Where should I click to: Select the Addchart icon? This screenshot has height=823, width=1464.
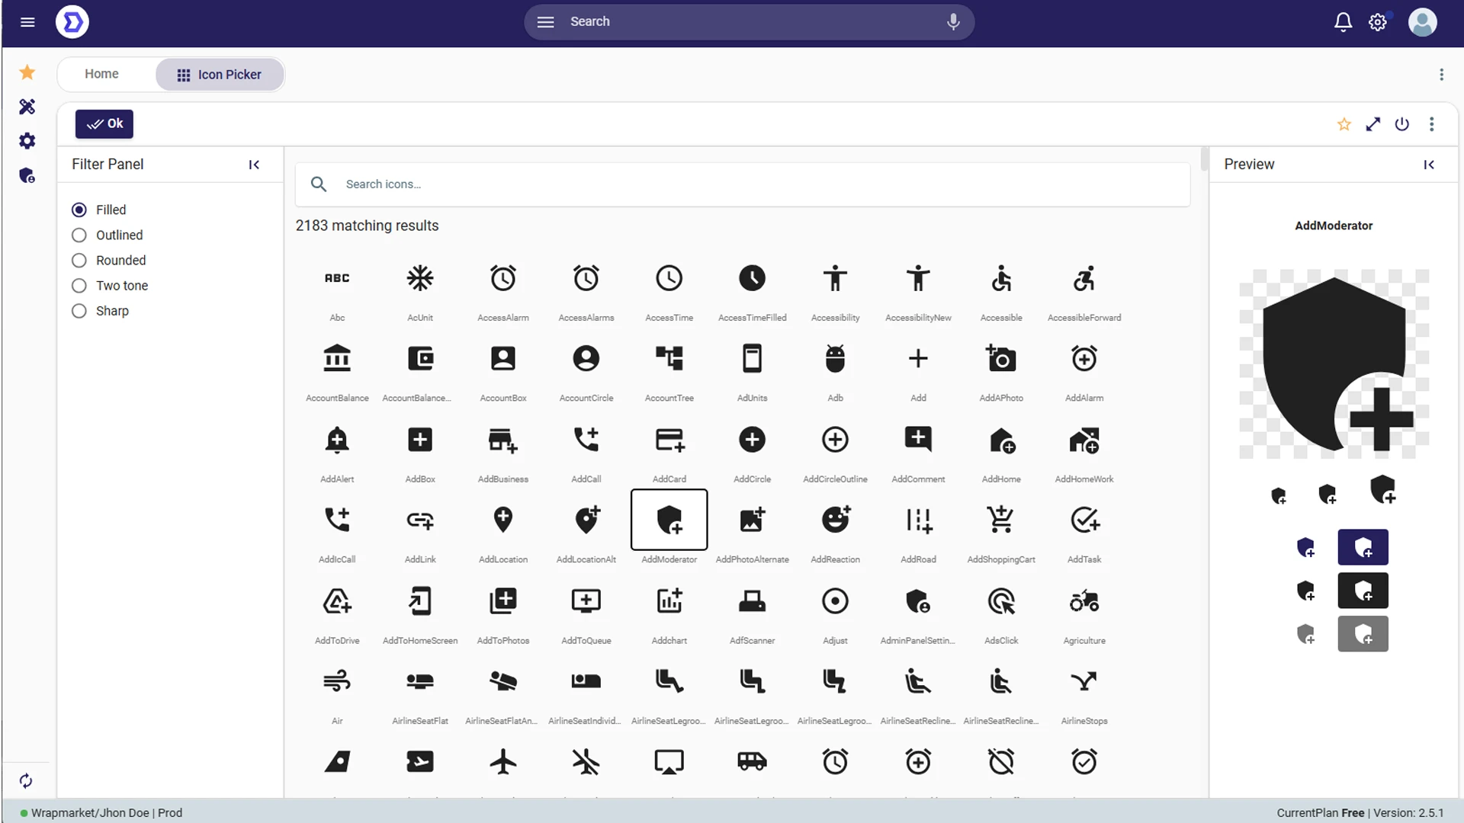669,601
